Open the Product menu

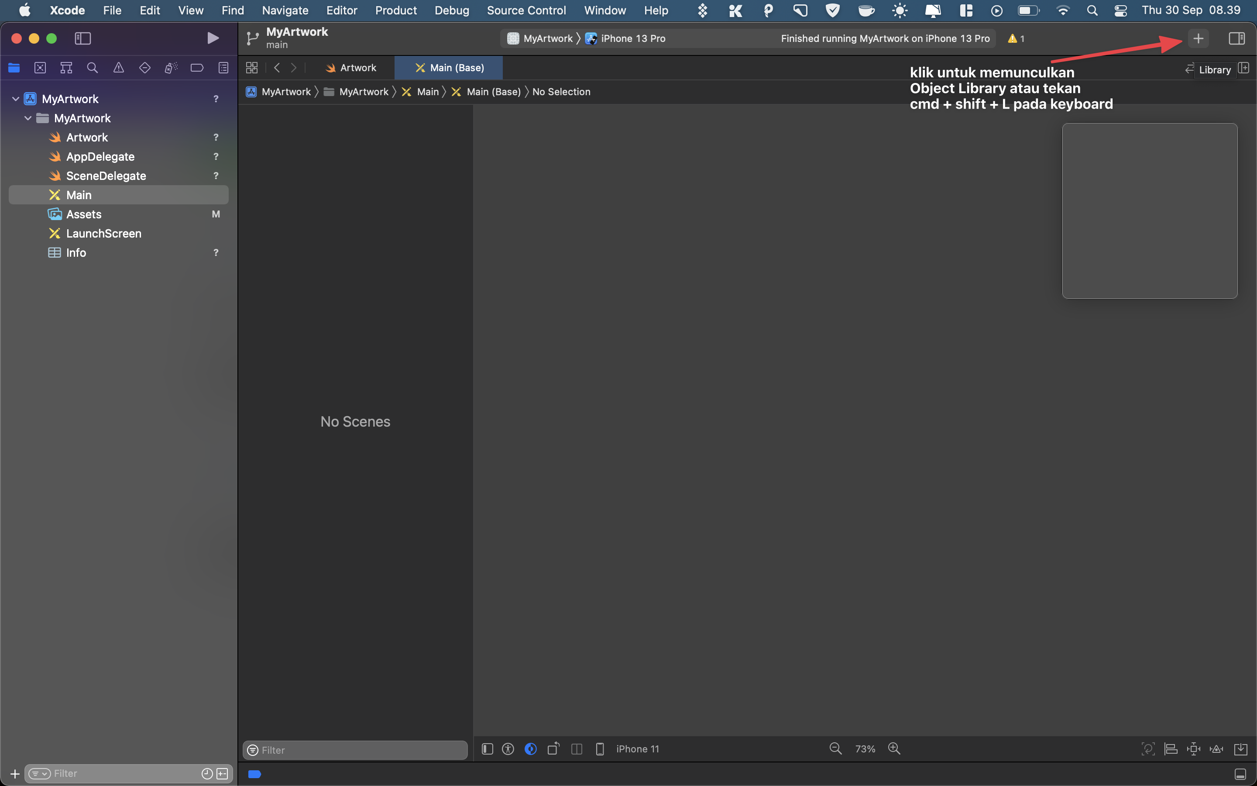point(396,10)
